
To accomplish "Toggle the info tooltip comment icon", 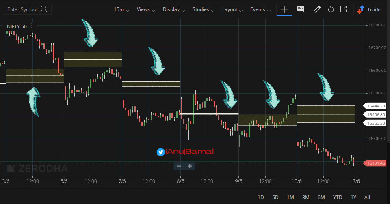I will [301, 9].
